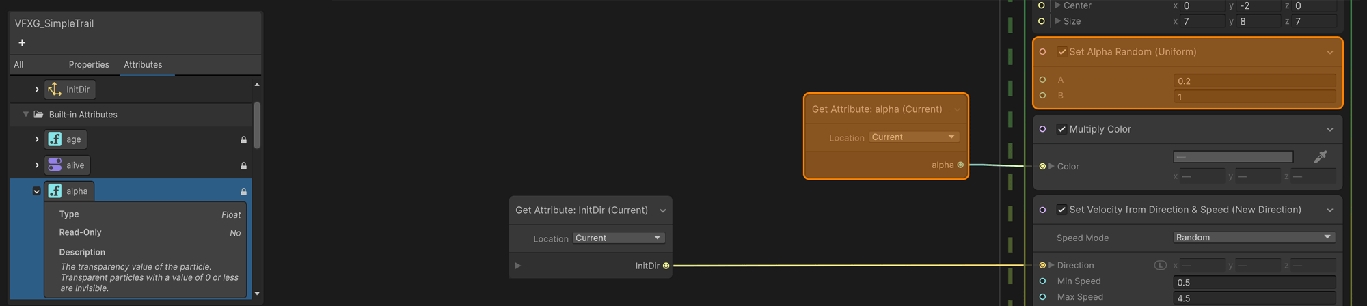Open Location dropdown in Get Attribute alpha node

(x=913, y=137)
